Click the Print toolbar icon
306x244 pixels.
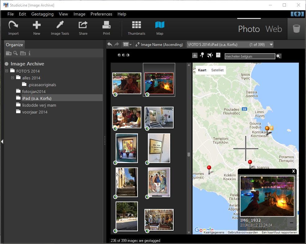106,28
